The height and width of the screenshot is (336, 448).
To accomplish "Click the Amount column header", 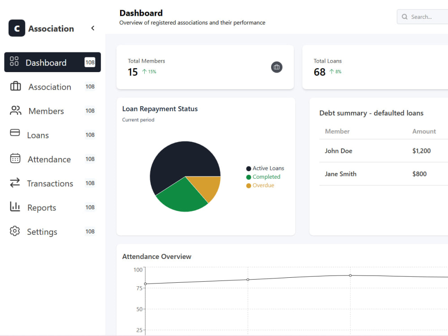I will point(424,131).
